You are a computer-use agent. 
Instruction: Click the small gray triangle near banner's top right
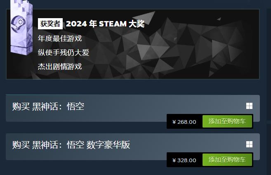click(x=219, y=19)
